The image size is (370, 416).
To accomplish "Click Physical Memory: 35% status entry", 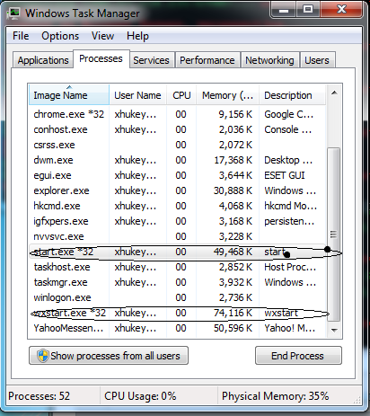I will [x=275, y=396].
